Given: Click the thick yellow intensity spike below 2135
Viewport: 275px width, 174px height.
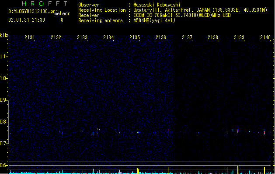Looking at the screenshot, I should (138, 171).
